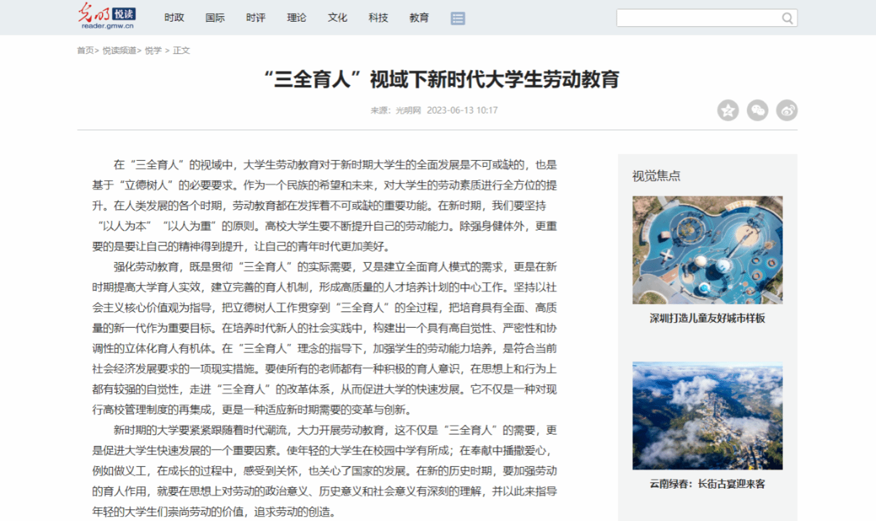
Task: Share article via WeChat icon
Action: tap(757, 110)
